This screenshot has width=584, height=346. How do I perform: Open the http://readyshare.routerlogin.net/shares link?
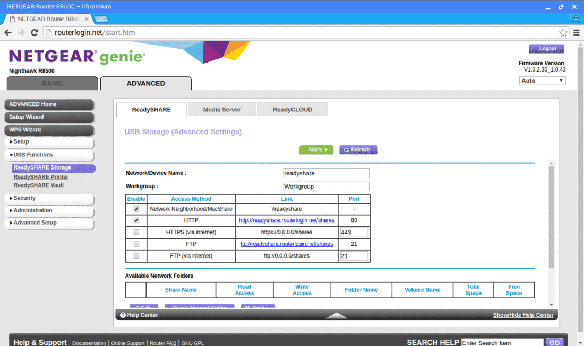pyautogui.click(x=286, y=220)
